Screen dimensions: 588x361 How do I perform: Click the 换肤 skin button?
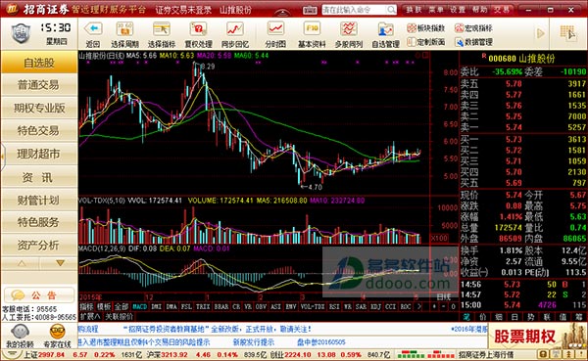[x=414, y=10]
